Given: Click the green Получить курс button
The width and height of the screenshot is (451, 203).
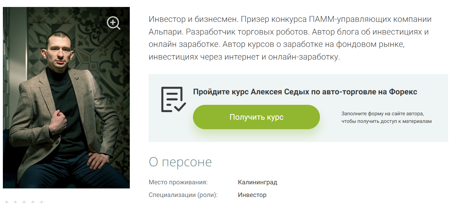Looking at the screenshot, I should [256, 117].
